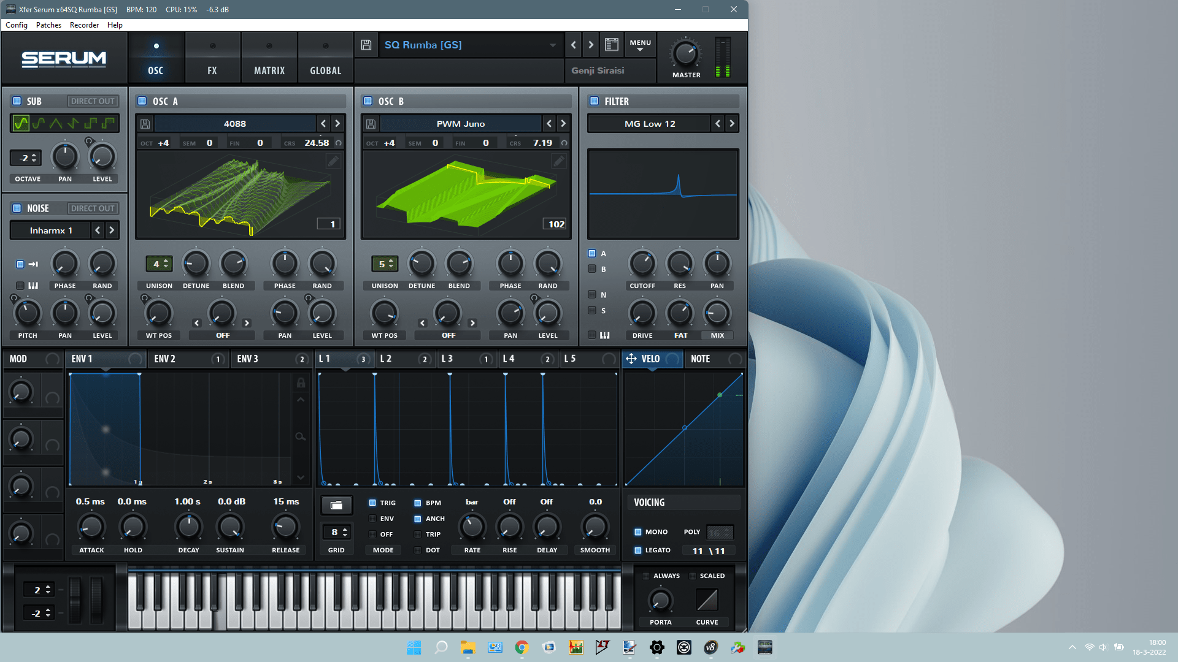1178x662 pixels.
Task: Click the save preset floppy icon
Action: [x=366, y=45]
